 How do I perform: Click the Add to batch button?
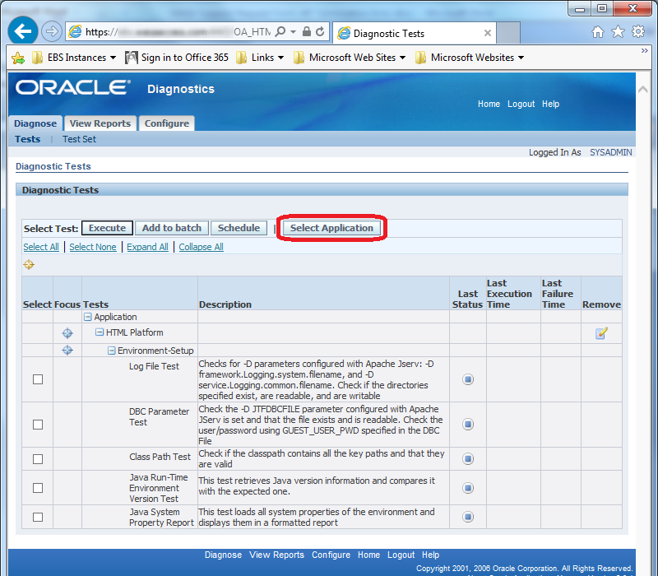(172, 228)
